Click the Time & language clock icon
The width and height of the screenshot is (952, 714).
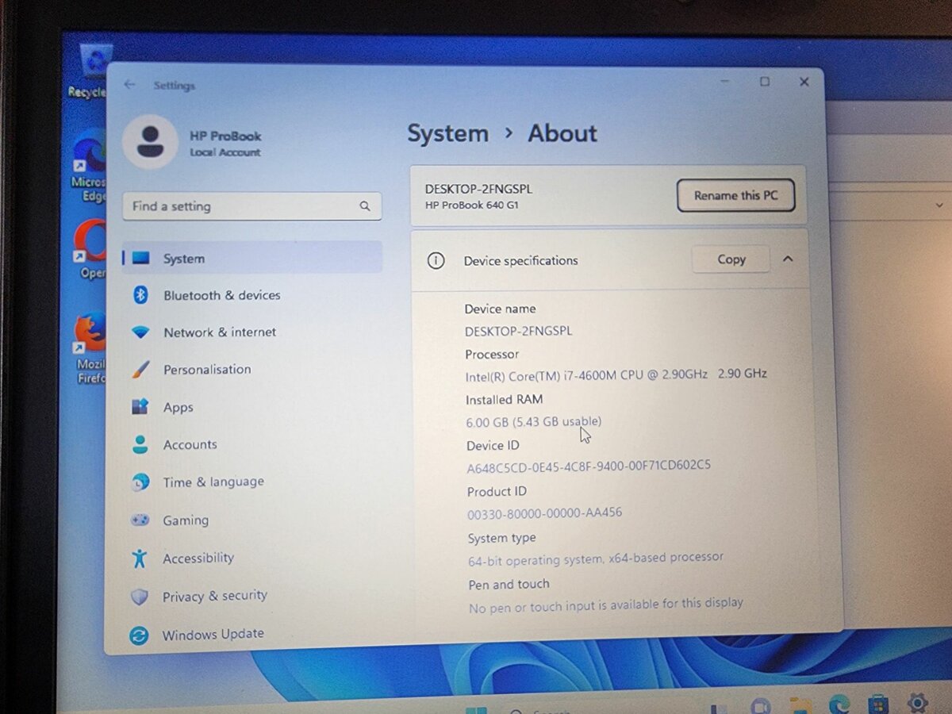(143, 482)
